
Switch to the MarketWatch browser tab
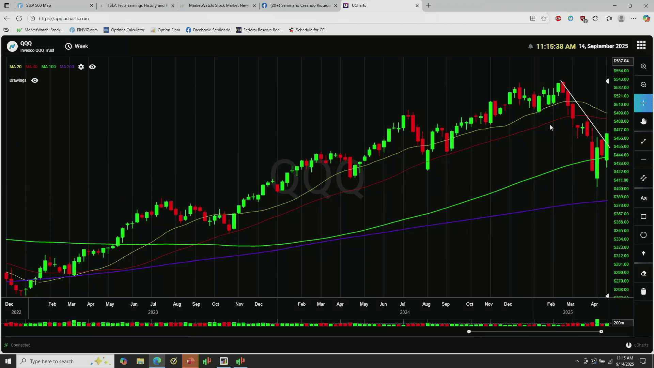coord(218,5)
